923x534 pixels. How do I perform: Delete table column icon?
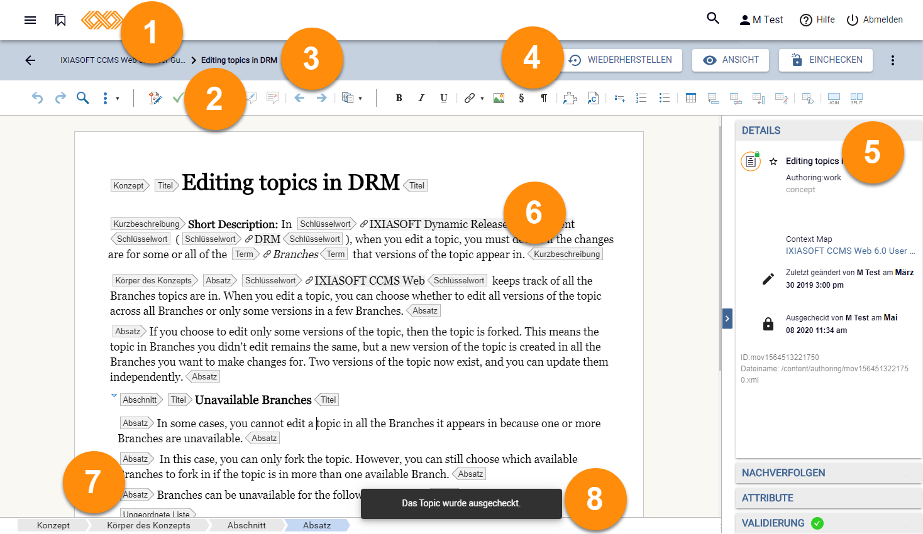782,98
